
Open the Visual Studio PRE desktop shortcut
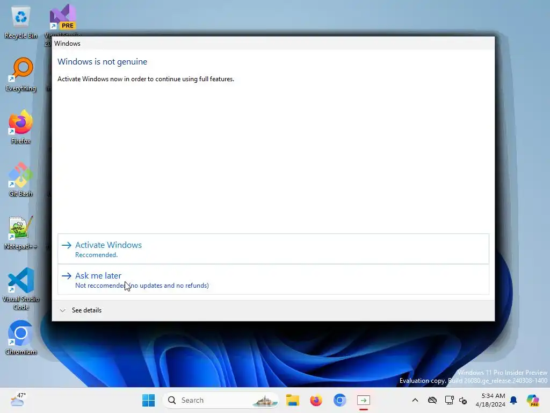click(63, 18)
